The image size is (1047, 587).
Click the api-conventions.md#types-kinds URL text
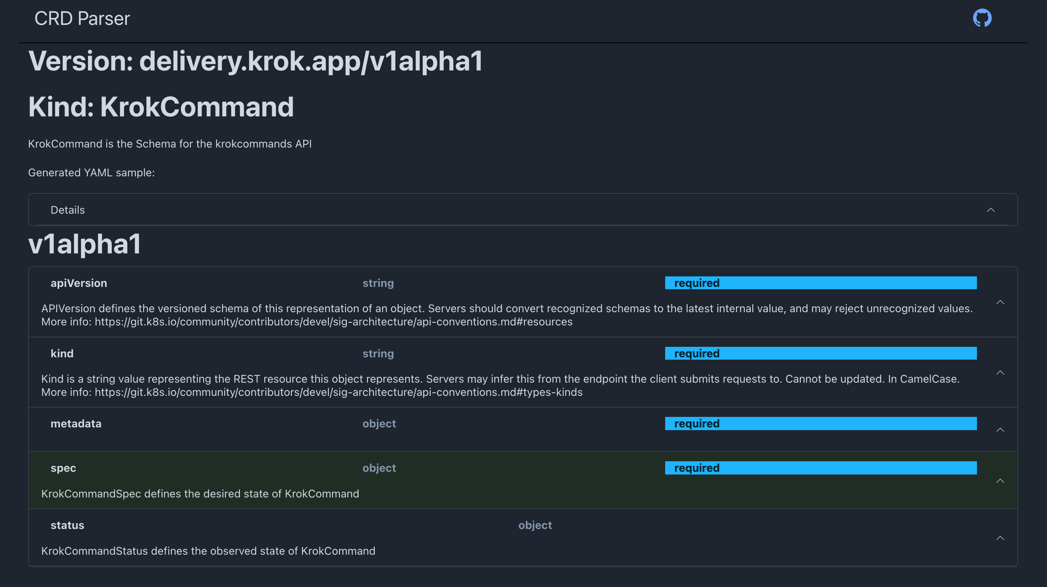339,392
